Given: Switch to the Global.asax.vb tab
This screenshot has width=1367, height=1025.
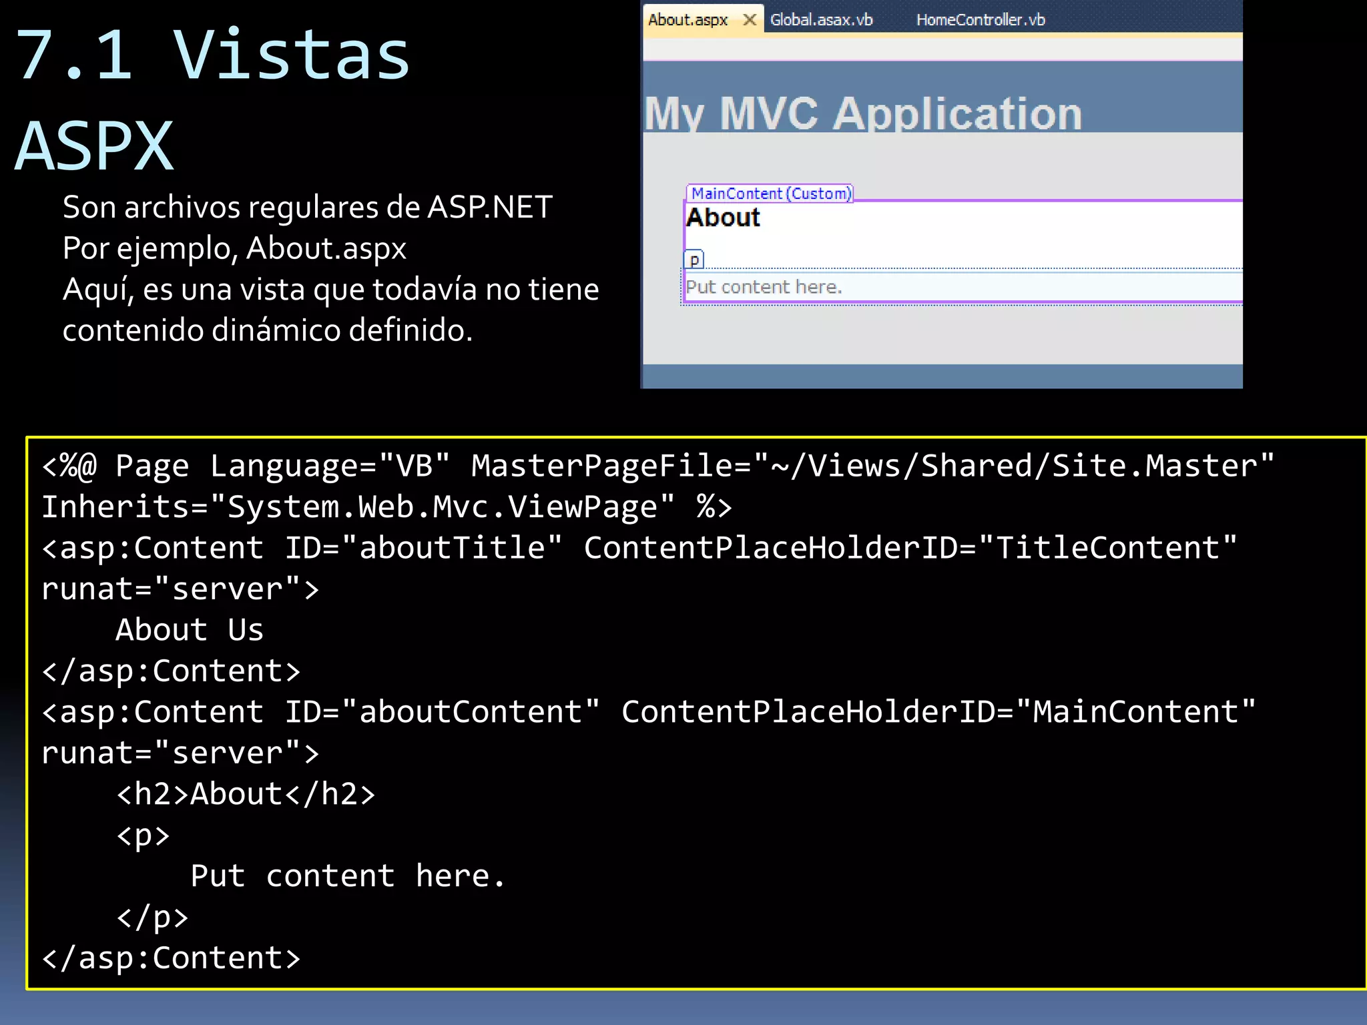Looking at the screenshot, I should 821,20.
